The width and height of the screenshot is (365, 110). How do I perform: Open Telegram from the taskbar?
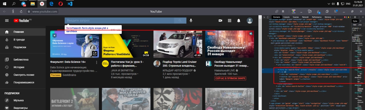(24, 4)
